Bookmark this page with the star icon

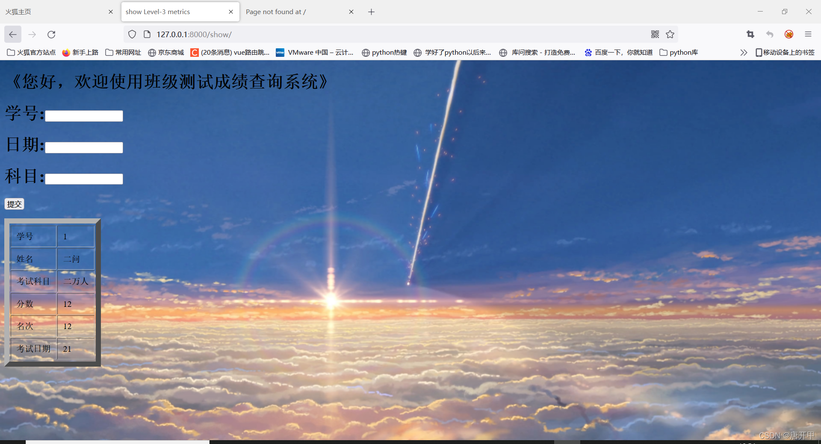point(670,34)
